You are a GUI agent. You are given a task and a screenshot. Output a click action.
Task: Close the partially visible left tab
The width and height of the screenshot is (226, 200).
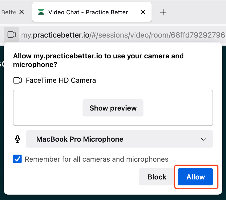tap(22, 12)
